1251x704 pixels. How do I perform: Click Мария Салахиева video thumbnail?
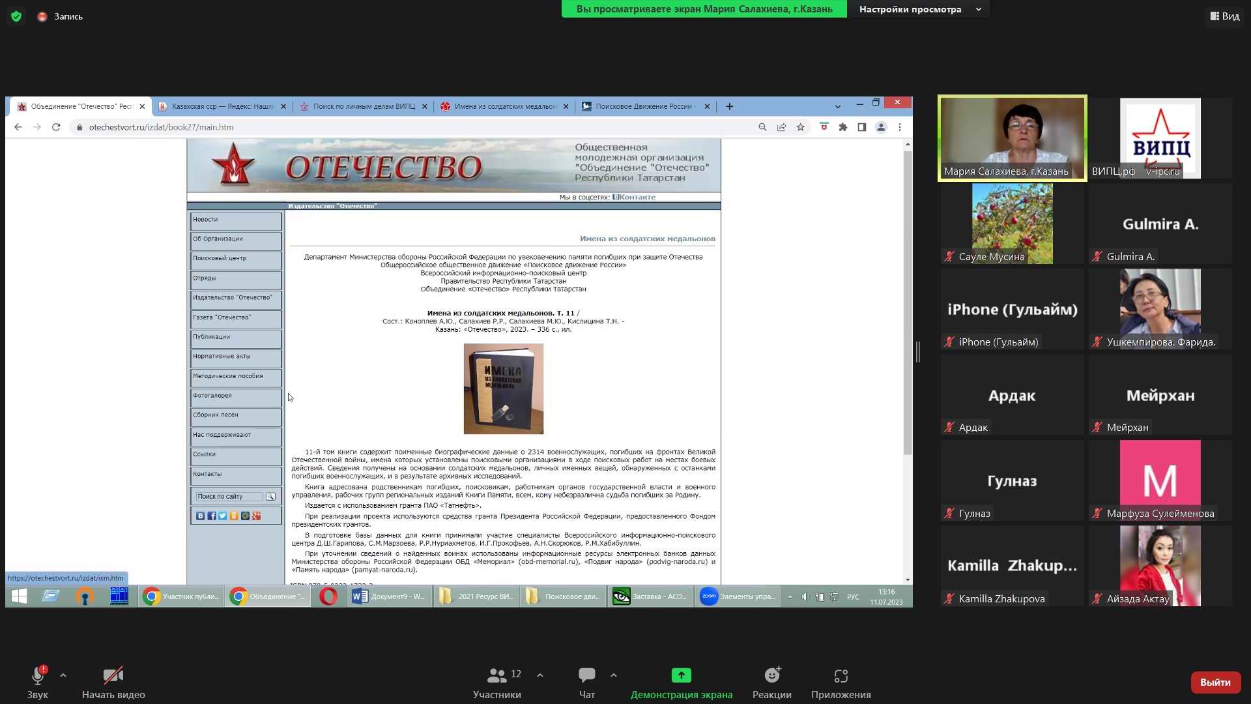[x=1012, y=138]
